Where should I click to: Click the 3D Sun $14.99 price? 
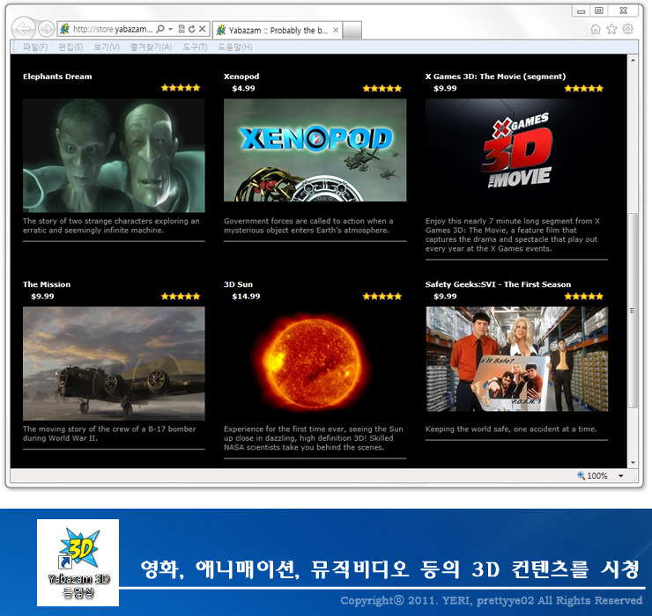tap(246, 297)
